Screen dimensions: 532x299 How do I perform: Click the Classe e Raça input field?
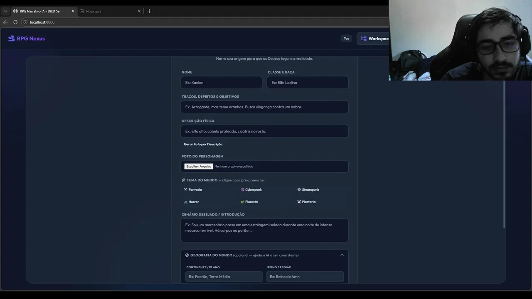(308, 83)
